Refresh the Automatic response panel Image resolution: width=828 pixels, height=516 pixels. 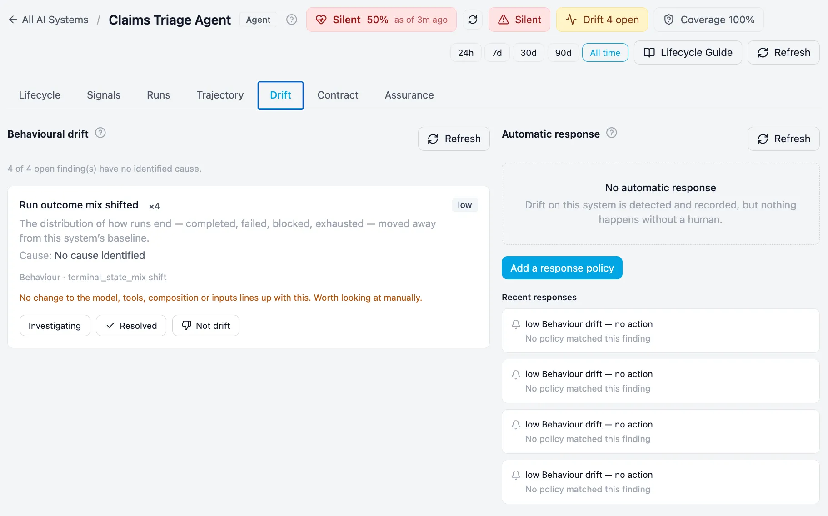[x=783, y=139]
